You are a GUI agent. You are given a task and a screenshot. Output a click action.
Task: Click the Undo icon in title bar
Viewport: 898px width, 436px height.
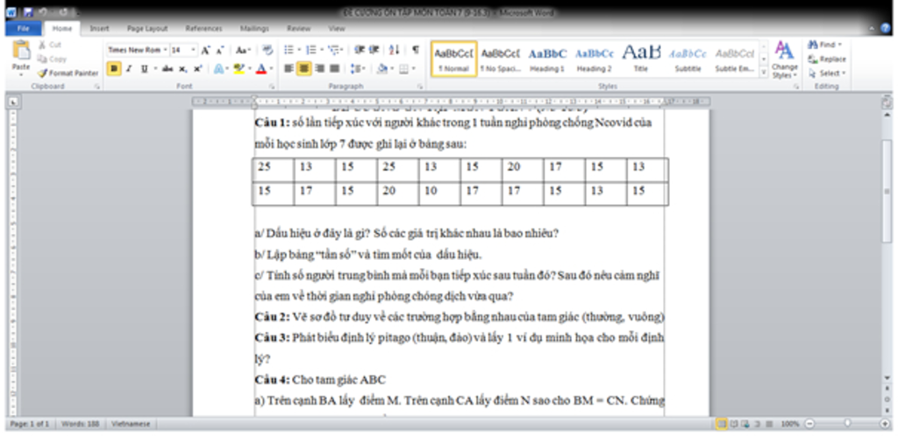[43, 12]
